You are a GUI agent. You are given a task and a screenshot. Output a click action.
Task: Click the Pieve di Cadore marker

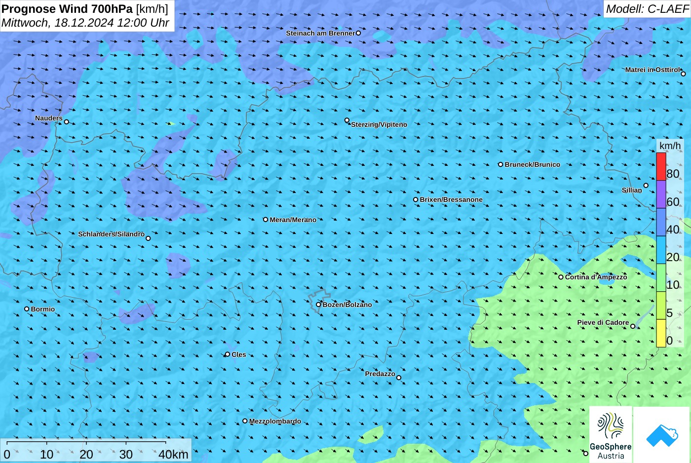click(633, 326)
